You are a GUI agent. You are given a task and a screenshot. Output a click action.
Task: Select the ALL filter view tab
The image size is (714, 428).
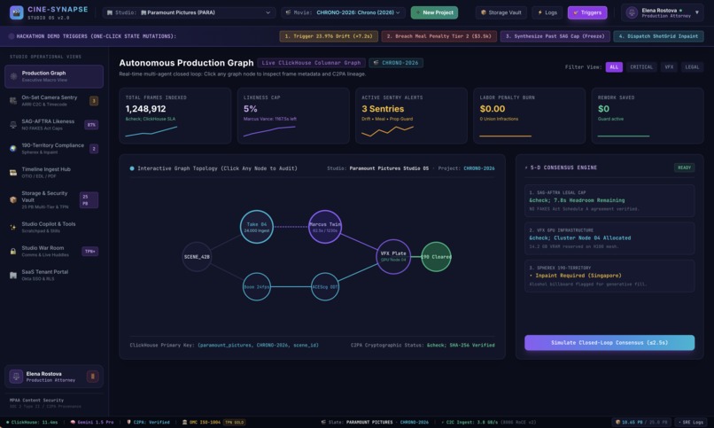(x=614, y=67)
